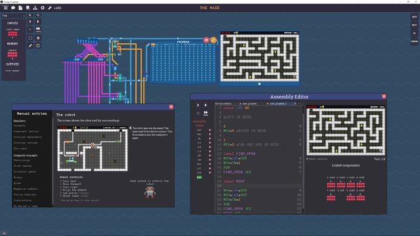
Task: Open the document page icon in top toolbar
Action: pyautogui.click(x=20, y=8)
